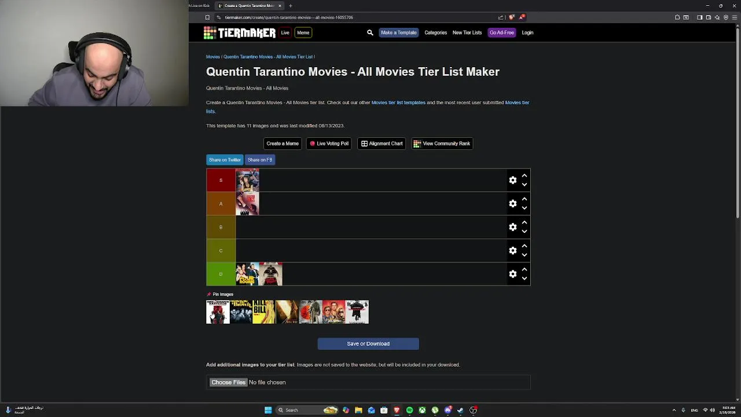Open Discord from the taskbar
The height and width of the screenshot is (417, 741).
pyautogui.click(x=447, y=410)
